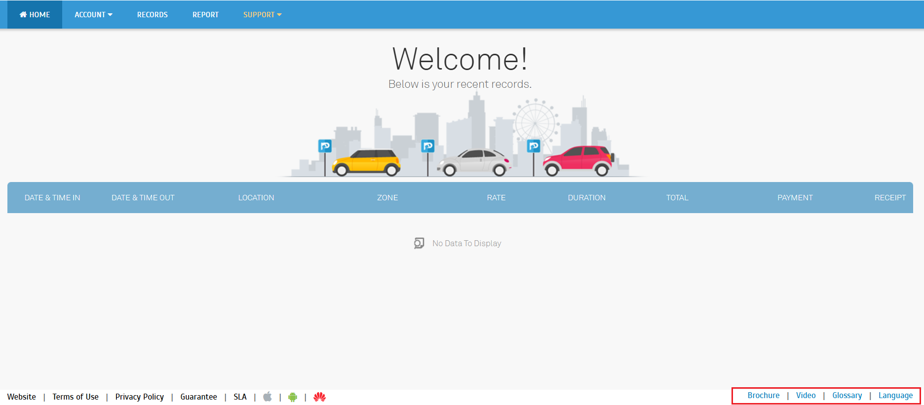The width and height of the screenshot is (924, 405).
Task: Click the yellow car illustration
Action: click(366, 162)
